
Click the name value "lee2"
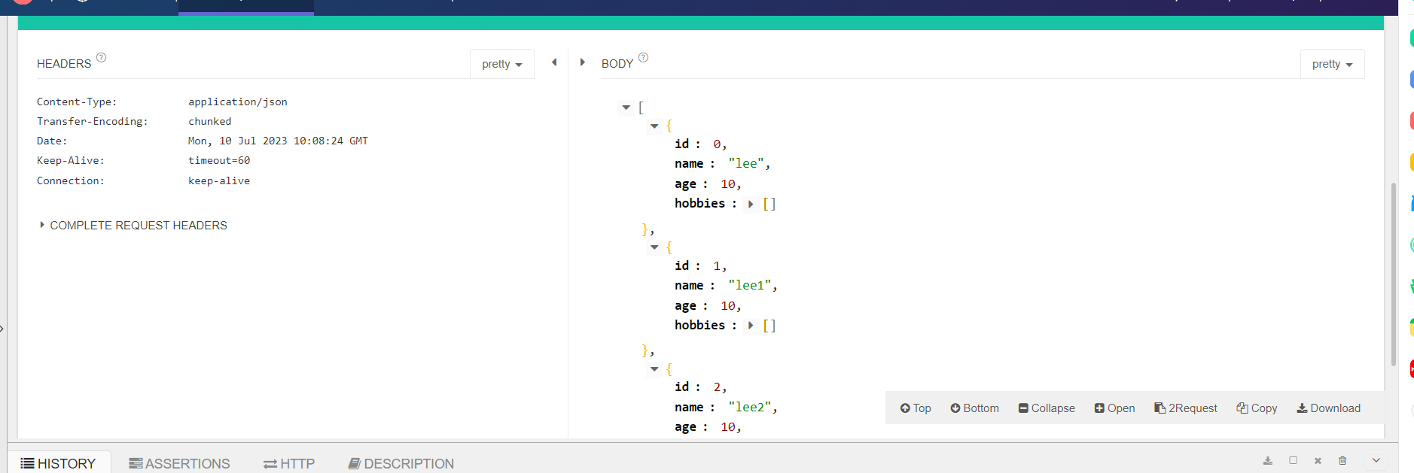[750, 407]
